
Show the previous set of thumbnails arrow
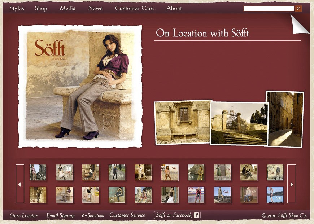coord(20,184)
